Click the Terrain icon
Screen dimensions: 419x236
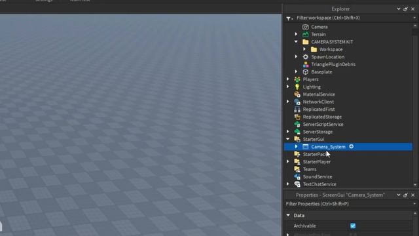(x=306, y=34)
